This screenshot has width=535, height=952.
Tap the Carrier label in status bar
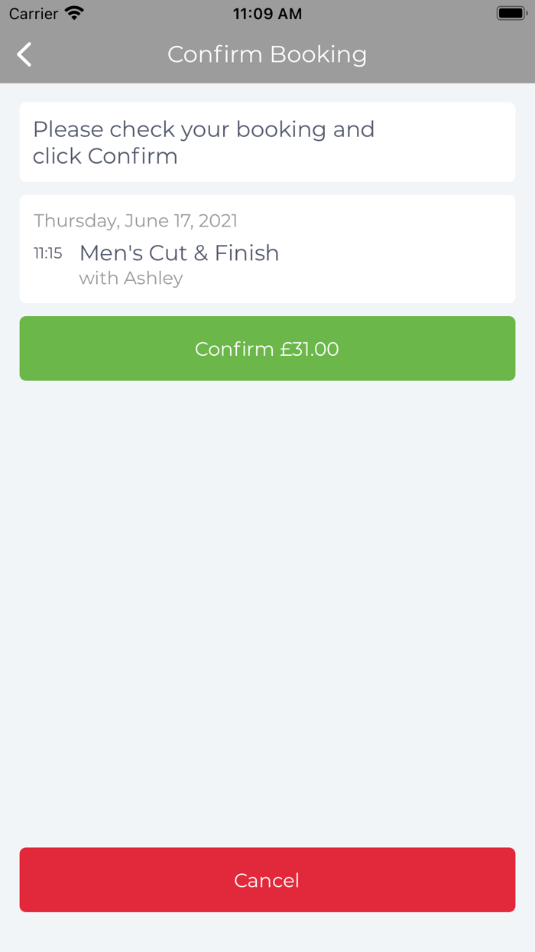coord(34,14)
